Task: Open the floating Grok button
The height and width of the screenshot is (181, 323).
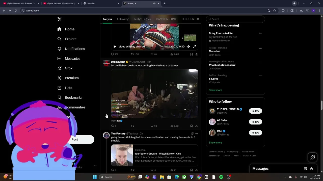Action: (312, 157)
